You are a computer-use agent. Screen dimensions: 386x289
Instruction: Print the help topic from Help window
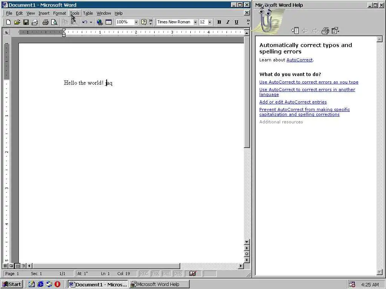click(325, 30)
